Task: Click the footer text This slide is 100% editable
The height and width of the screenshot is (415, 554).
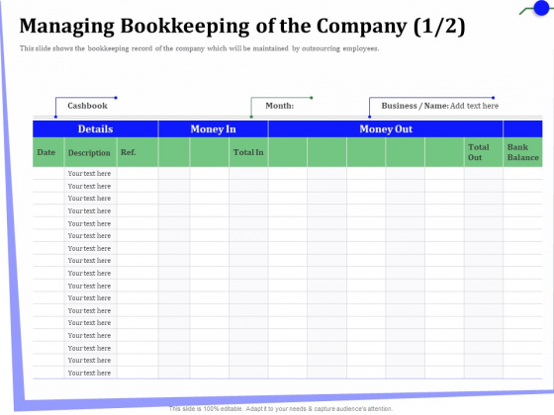Action: [x=281, y=409]
